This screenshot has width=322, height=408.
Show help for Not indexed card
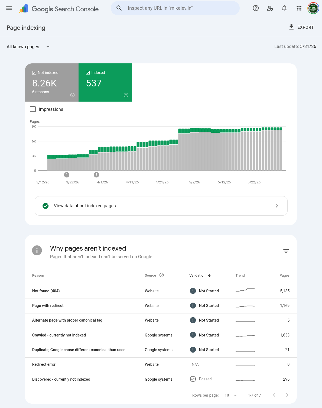(72, 95)
